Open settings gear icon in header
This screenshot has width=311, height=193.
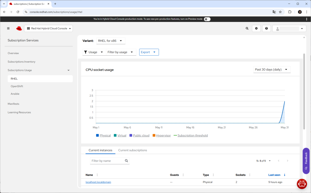pyautogui.click(x=256, y=28)
